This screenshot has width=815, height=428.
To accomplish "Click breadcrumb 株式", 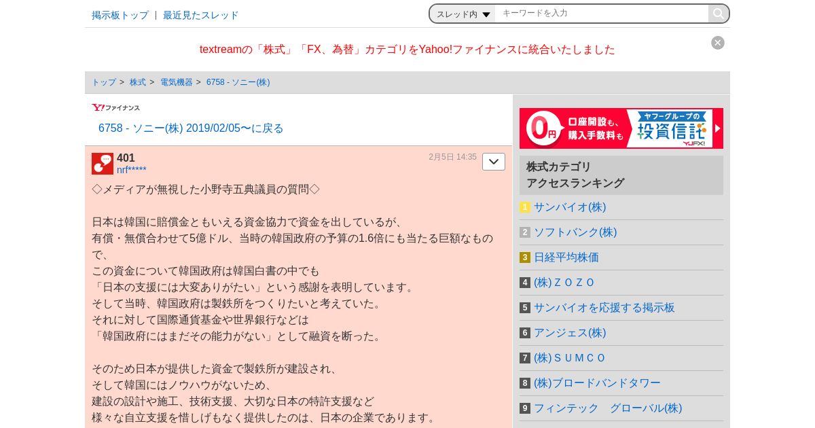I will click(x=138, y=82).
